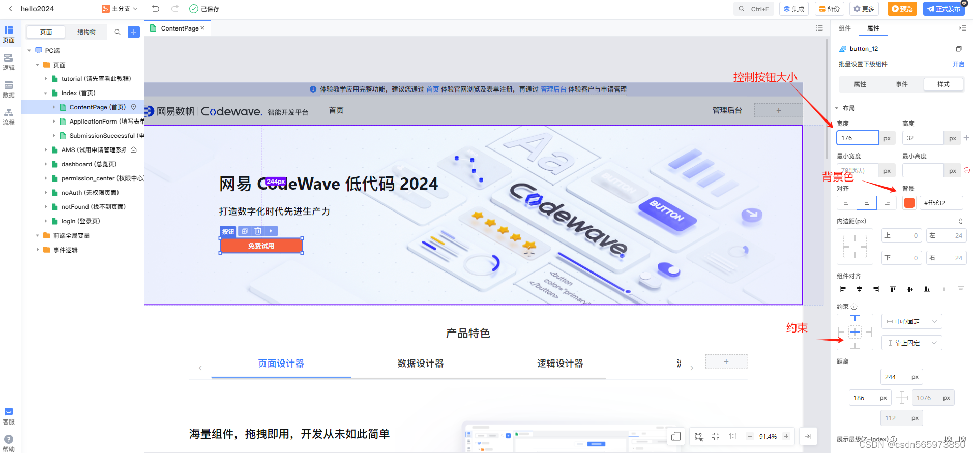Set zoom to 1:1
Screen dimensions: 973x453
[x=733, y=436]
